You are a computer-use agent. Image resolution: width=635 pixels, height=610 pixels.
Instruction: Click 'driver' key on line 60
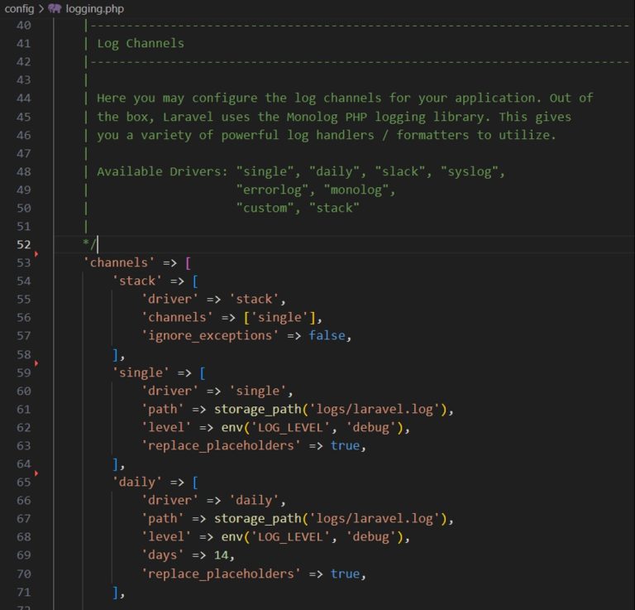tap(170, 391)
